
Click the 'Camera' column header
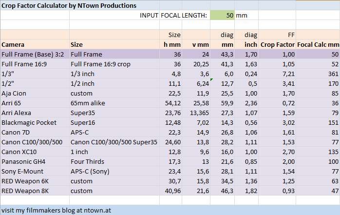(x=13, y=45)
